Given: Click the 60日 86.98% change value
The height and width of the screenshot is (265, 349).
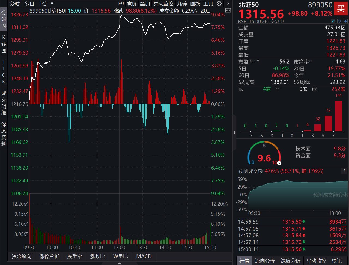Looking at the screenshot, I should pyautogui.click(x=281, y=75).
